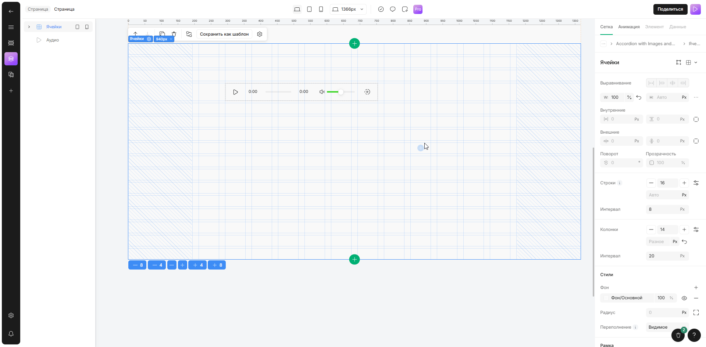
Task: Toggle visibility of Фон/Основной background
Action: [684, 298]
